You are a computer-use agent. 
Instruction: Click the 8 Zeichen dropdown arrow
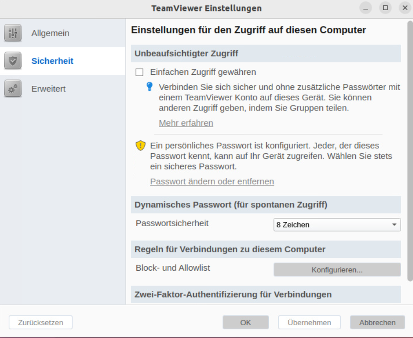pos(394,224)
